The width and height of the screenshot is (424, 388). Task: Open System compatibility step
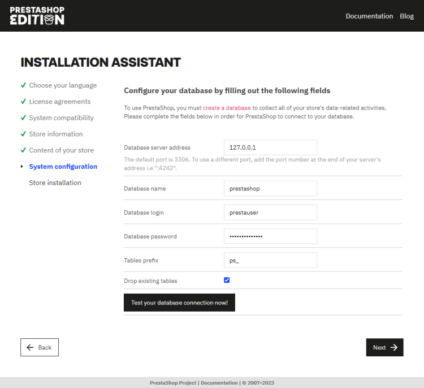[x=62, y=118]
